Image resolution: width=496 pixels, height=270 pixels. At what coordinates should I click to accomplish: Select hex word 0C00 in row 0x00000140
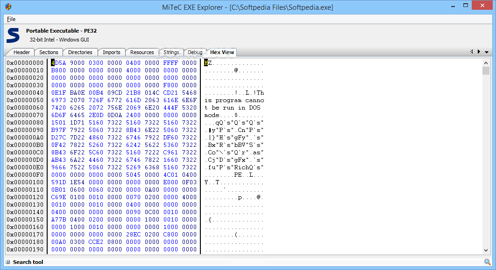[152, 212]
